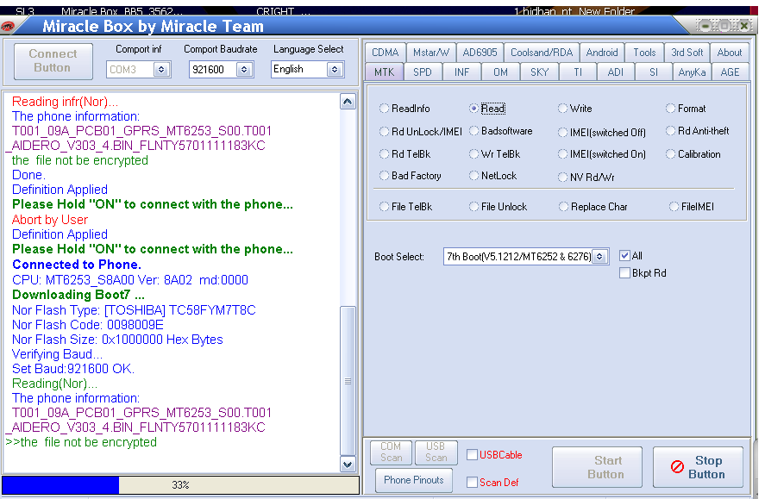The height and width of the screenshot is (499, 765).
Task: Open the Tools tab
Action: click(644, 53)
